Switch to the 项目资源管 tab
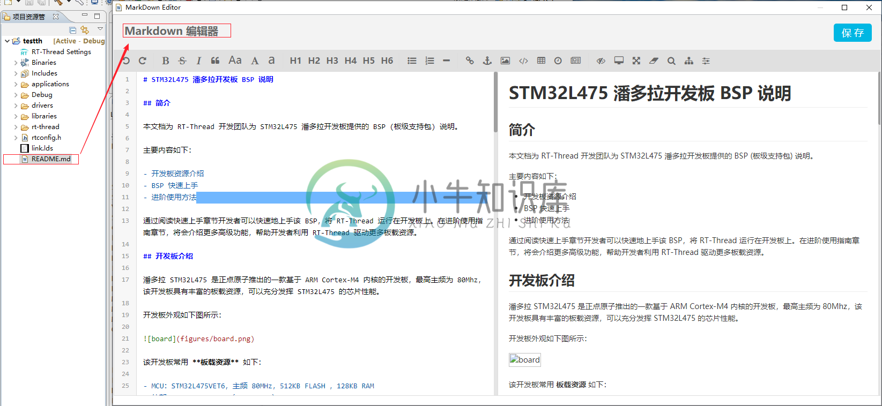 coord(28,17)
